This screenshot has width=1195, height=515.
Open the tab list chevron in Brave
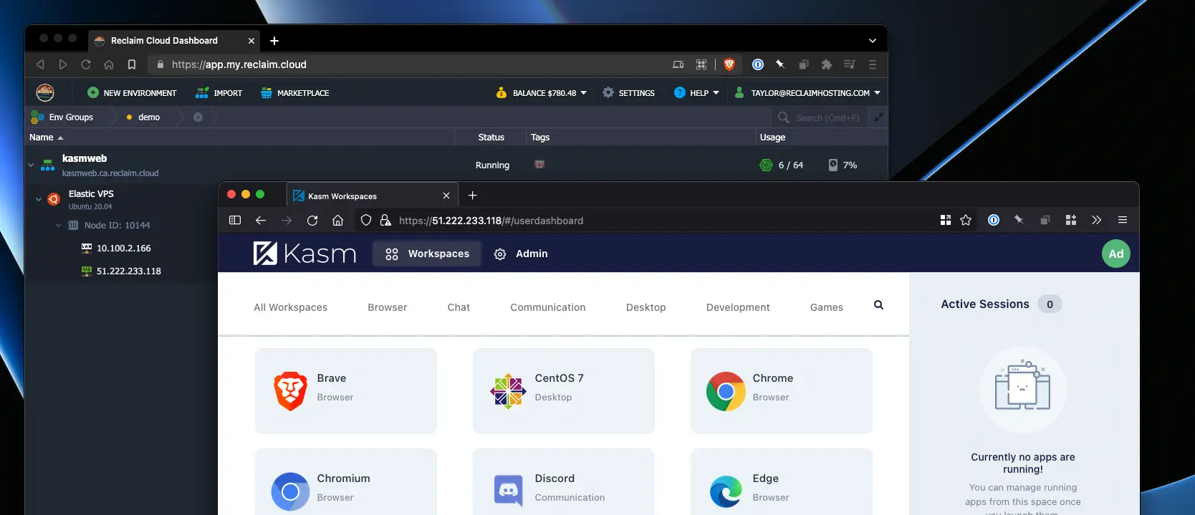coord(872,41)
